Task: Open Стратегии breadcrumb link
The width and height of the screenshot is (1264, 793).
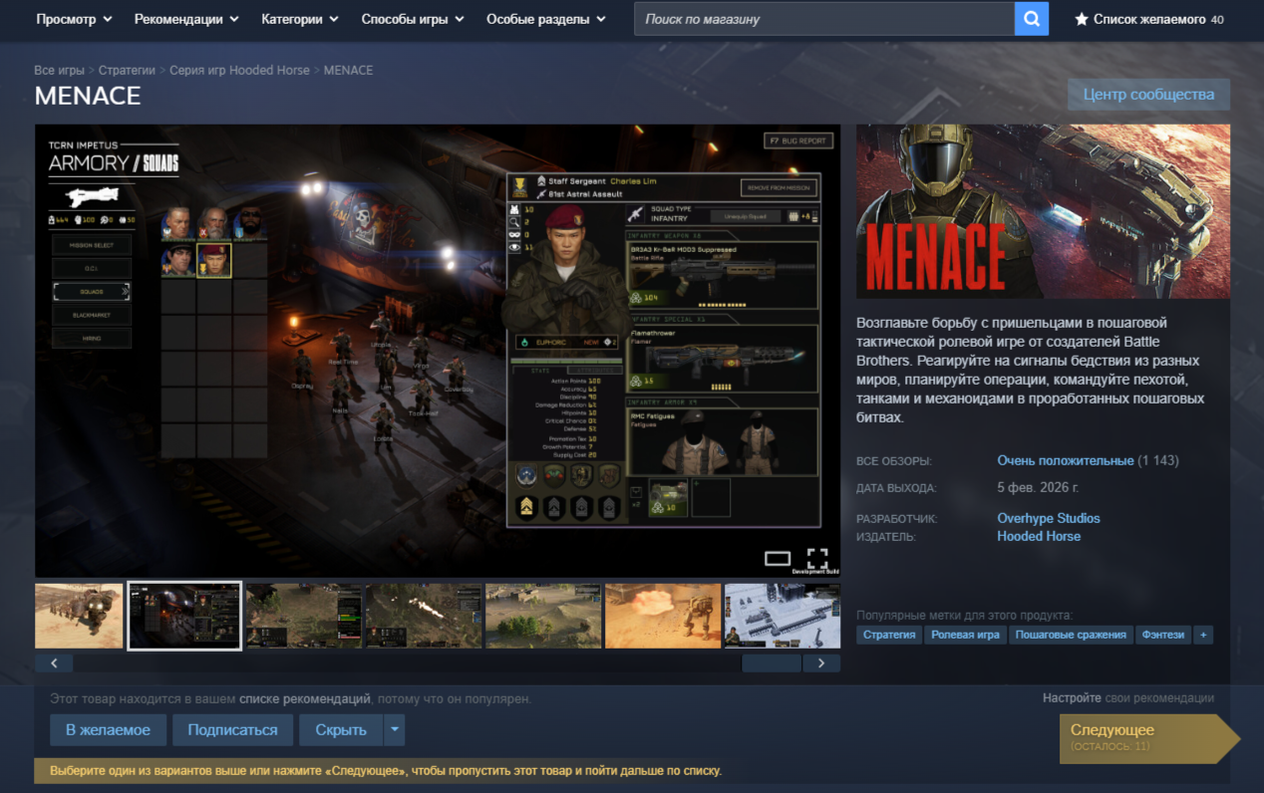Action: pos(127,71)
